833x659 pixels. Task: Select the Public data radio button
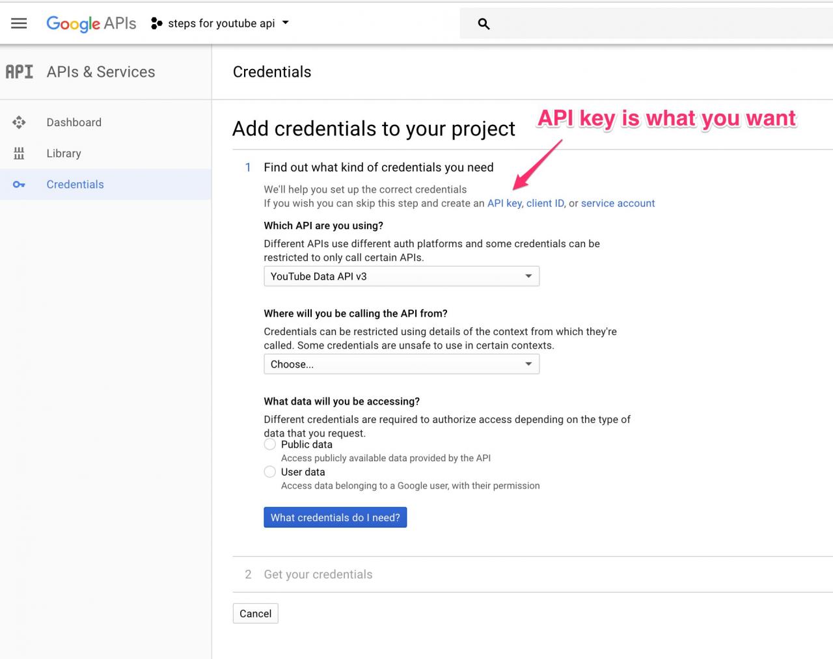pyautogui.click(x=270, y=444)
